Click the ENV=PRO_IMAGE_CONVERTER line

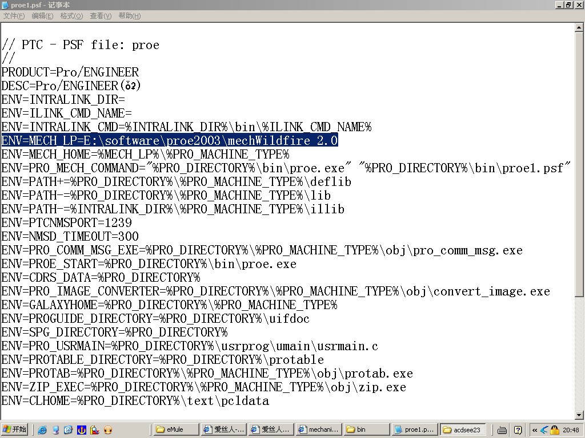tap(276, 291)
